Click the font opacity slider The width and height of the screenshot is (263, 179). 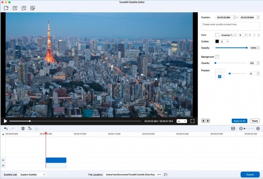point(231,48)
